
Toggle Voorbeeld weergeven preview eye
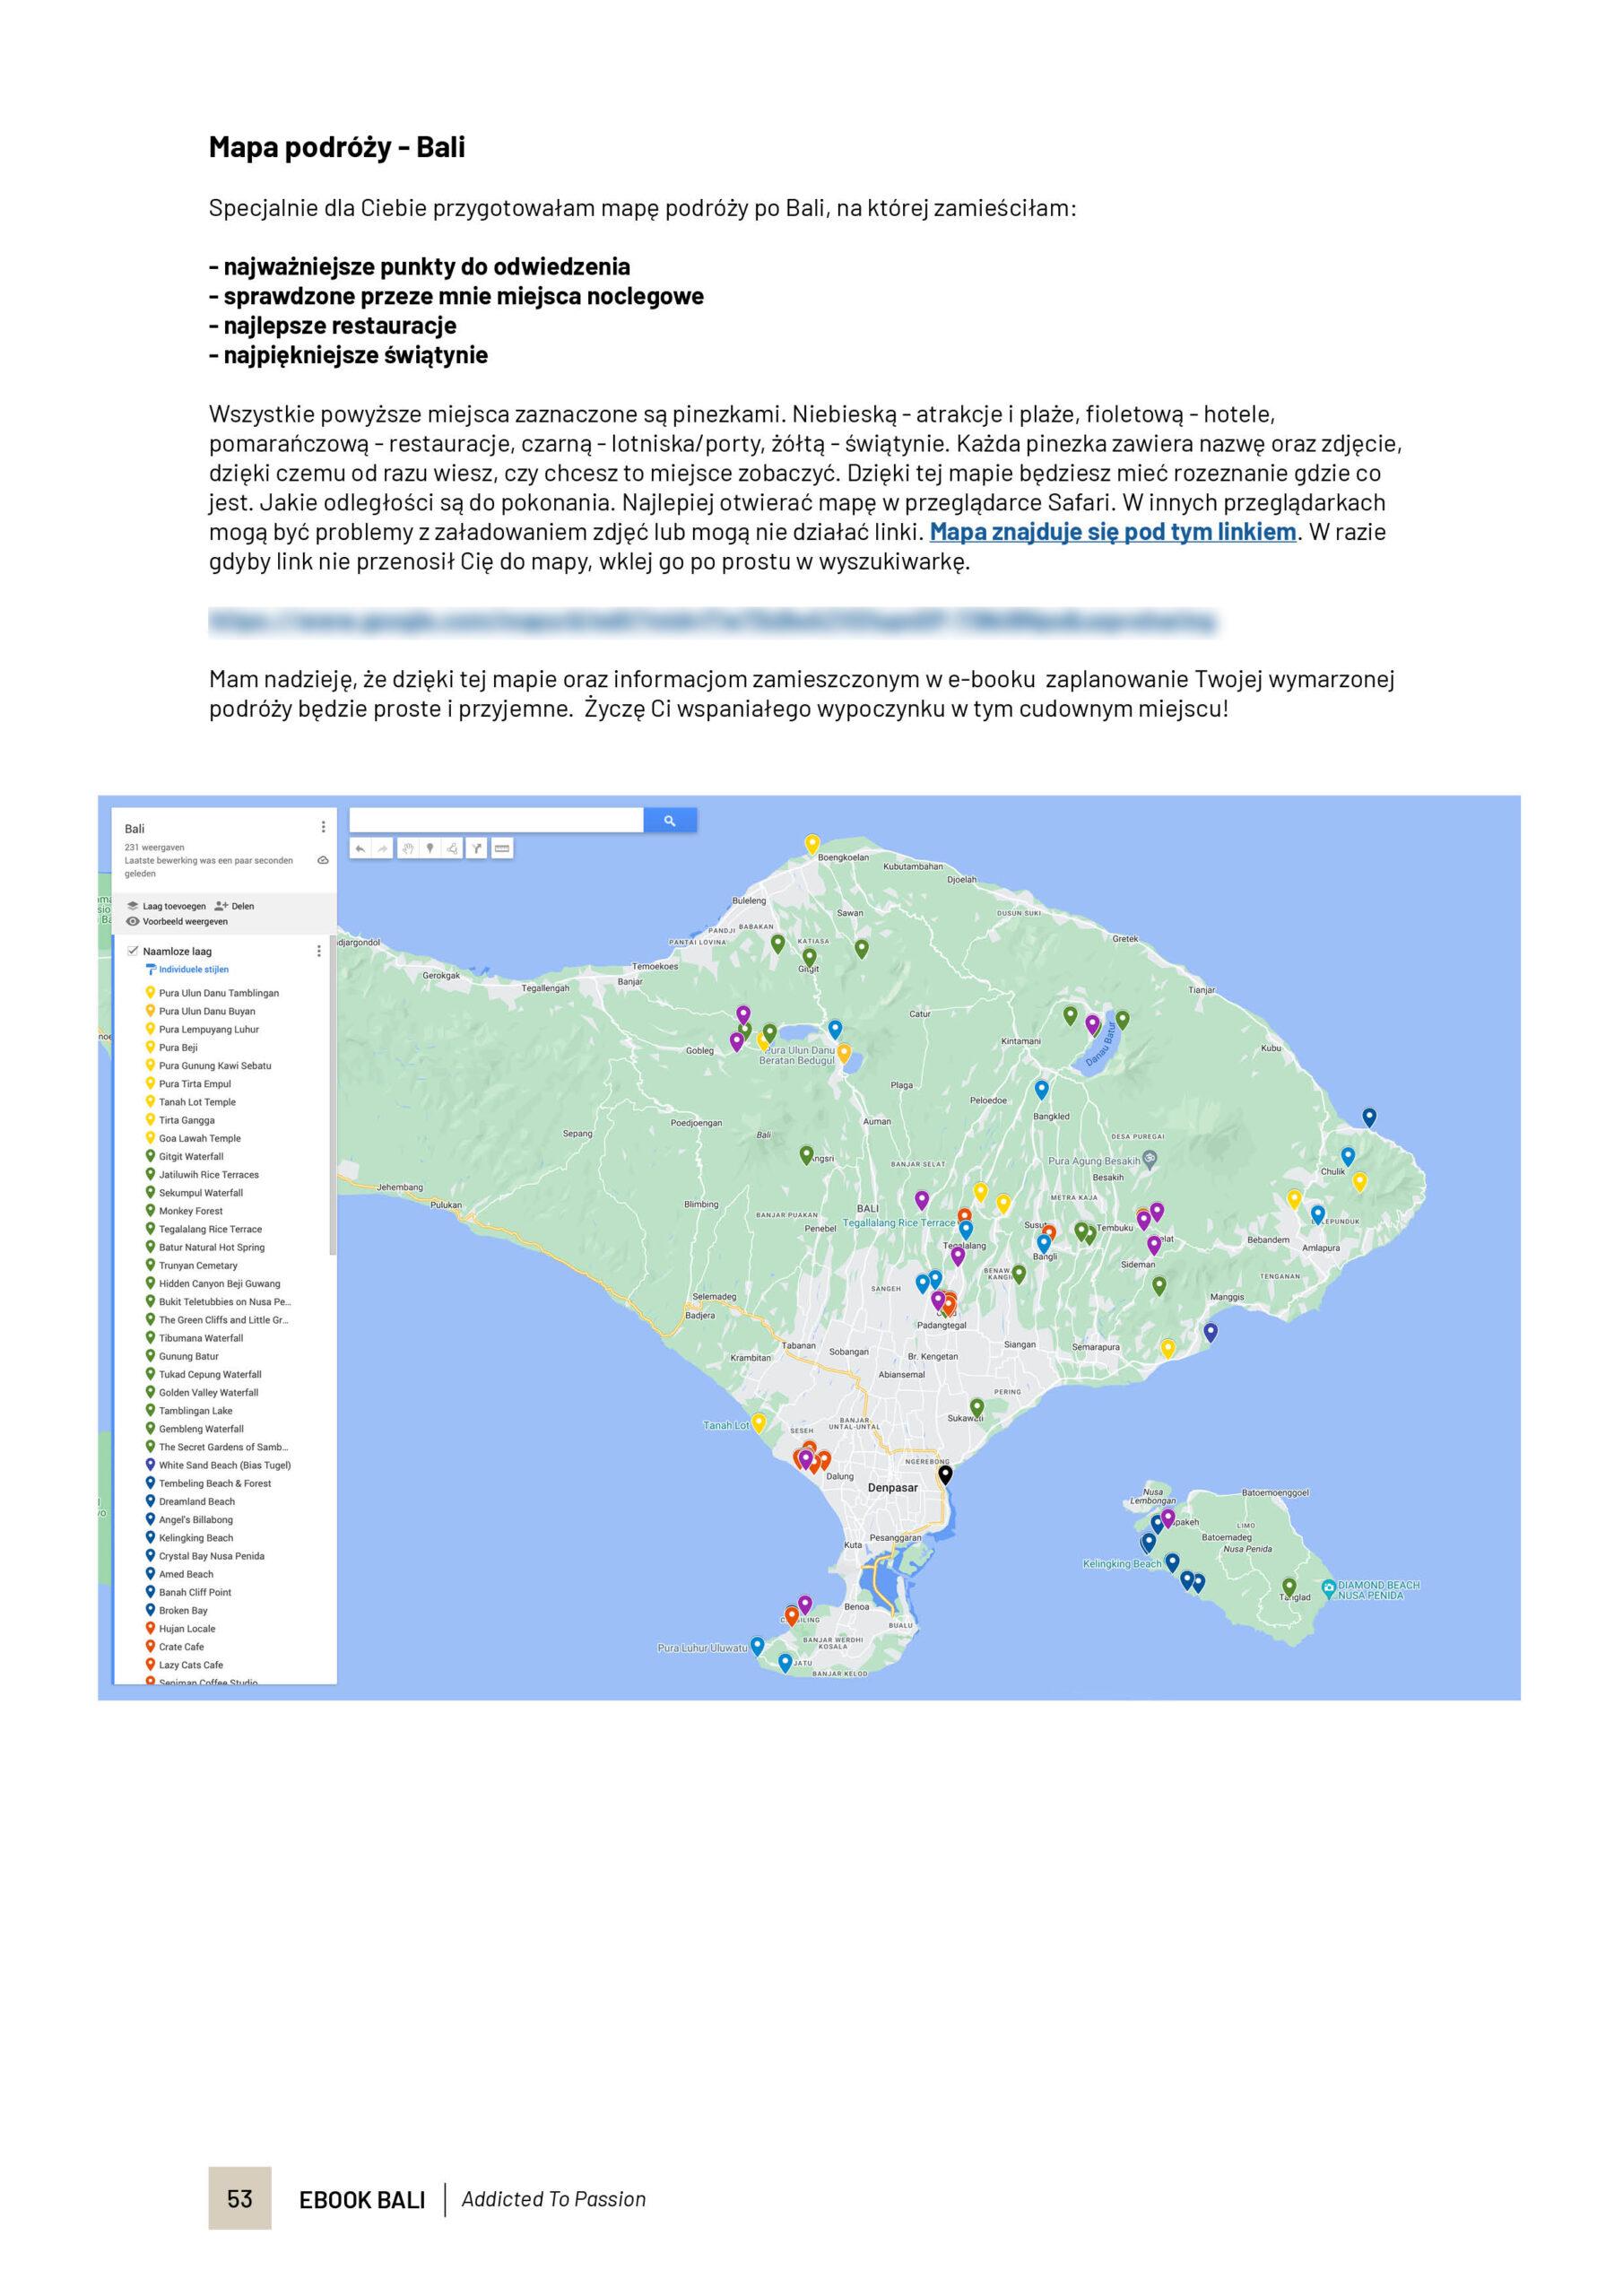tap(133, 922)
